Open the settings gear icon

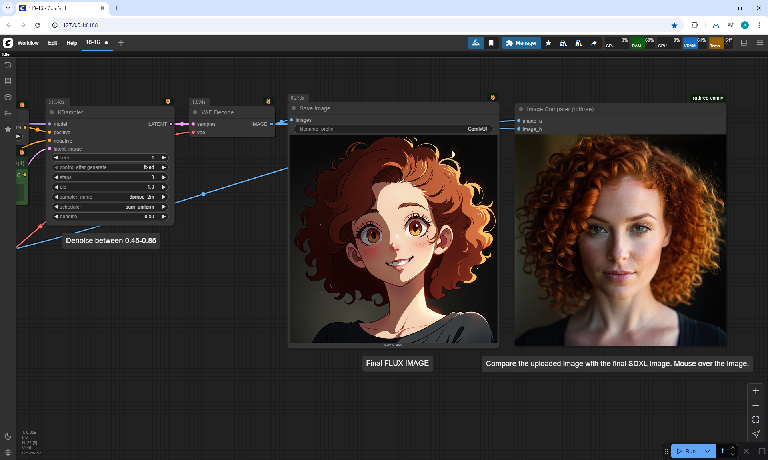pos(8,452)
